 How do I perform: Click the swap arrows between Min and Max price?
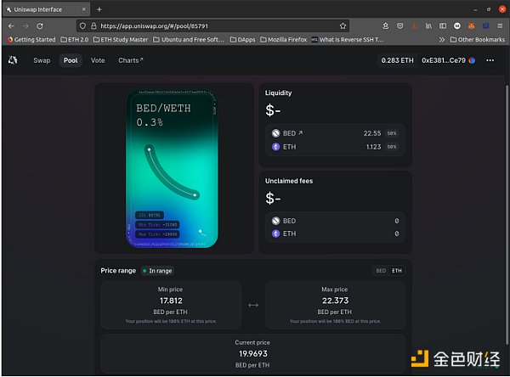tap(252, 305)
